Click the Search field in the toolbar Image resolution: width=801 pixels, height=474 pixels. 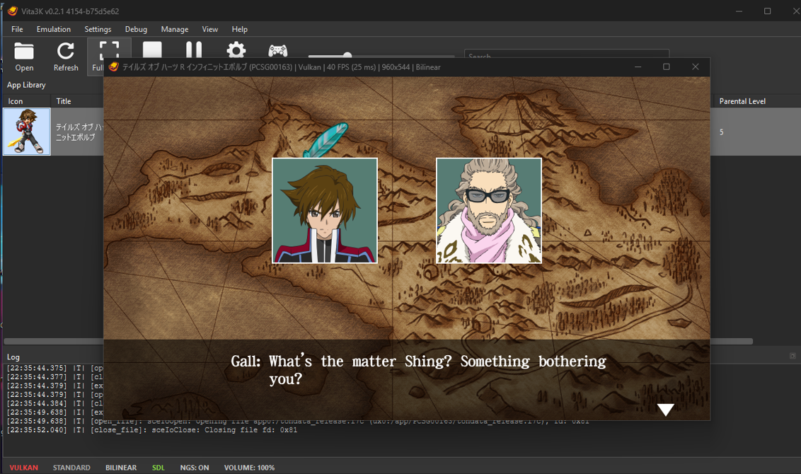pos(567,54)
